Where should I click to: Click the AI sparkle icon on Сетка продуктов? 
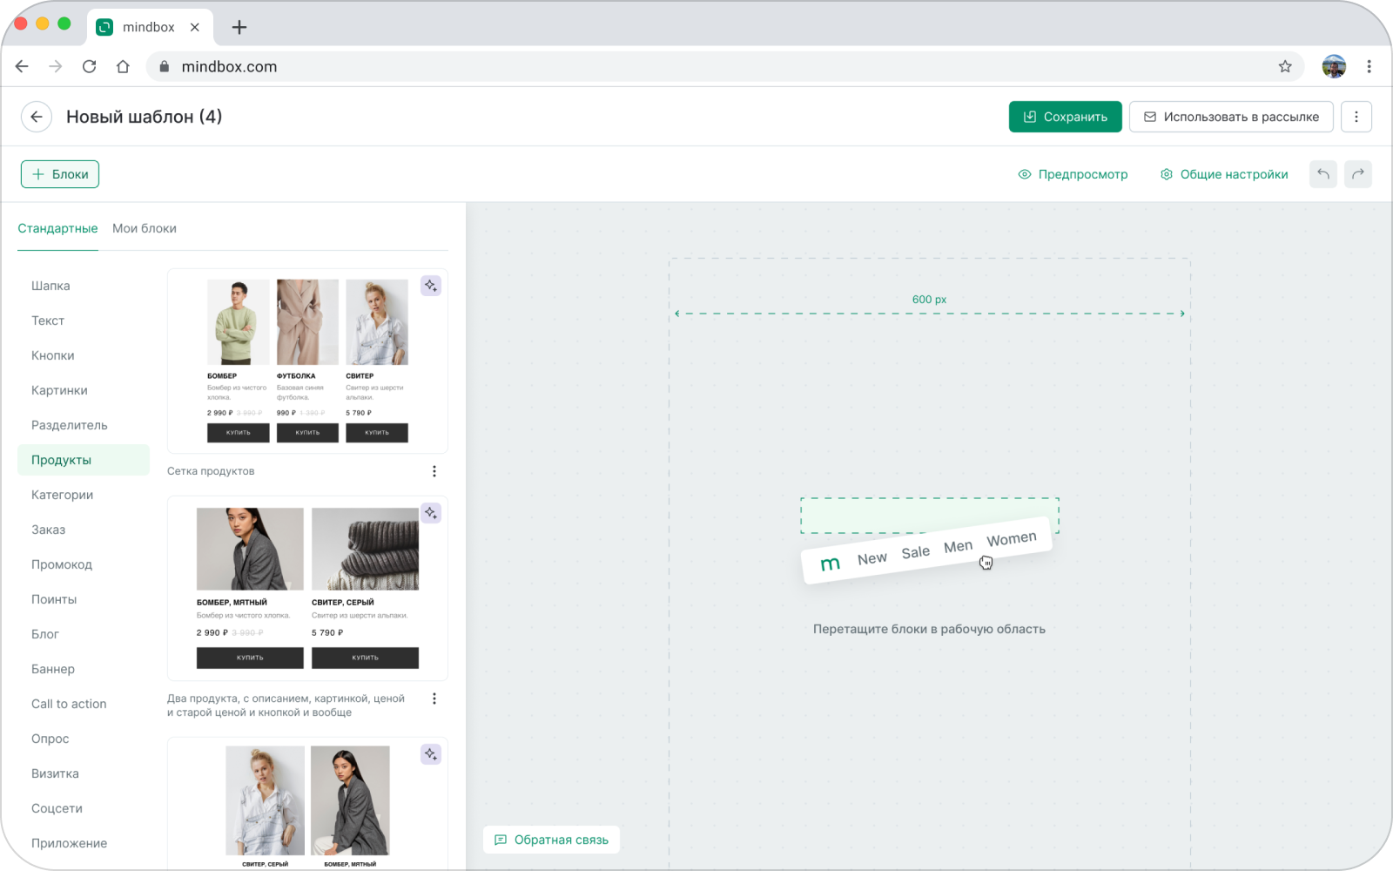point(431,286)
